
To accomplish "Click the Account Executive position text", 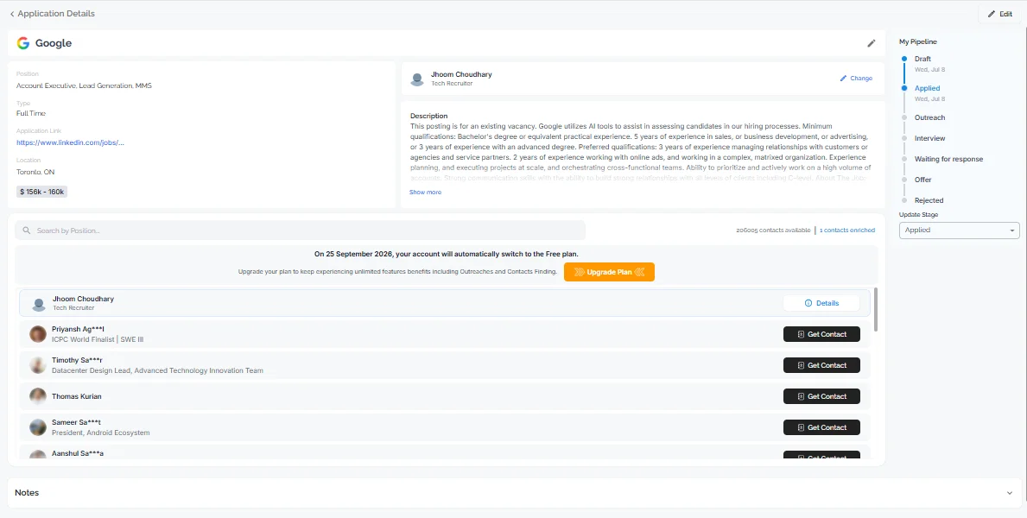I will point(84,85).
